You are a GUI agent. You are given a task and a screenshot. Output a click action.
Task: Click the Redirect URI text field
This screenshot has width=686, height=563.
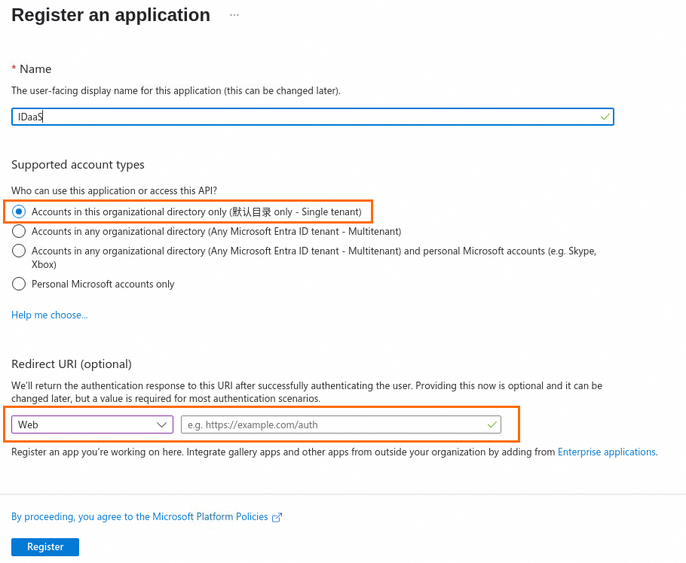pyautogui.click(x=341, y=425)
